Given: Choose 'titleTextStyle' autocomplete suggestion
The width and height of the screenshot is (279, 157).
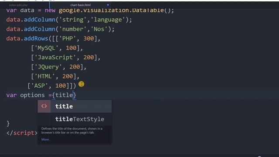Looking at the screenshot, I should pyautogui.click(x=75, y=119).
